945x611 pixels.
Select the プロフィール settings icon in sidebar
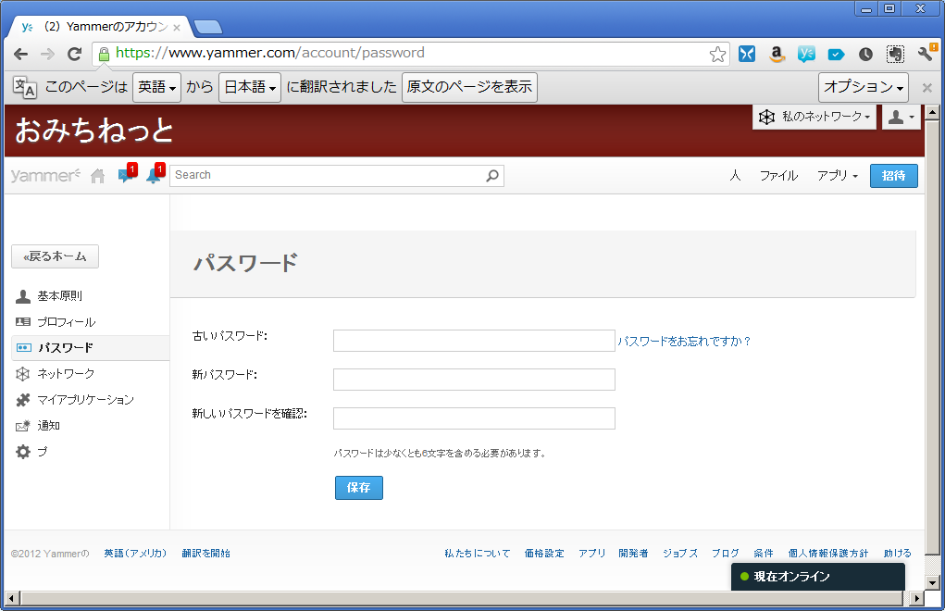pyautogui.click(x=20, y=321)
